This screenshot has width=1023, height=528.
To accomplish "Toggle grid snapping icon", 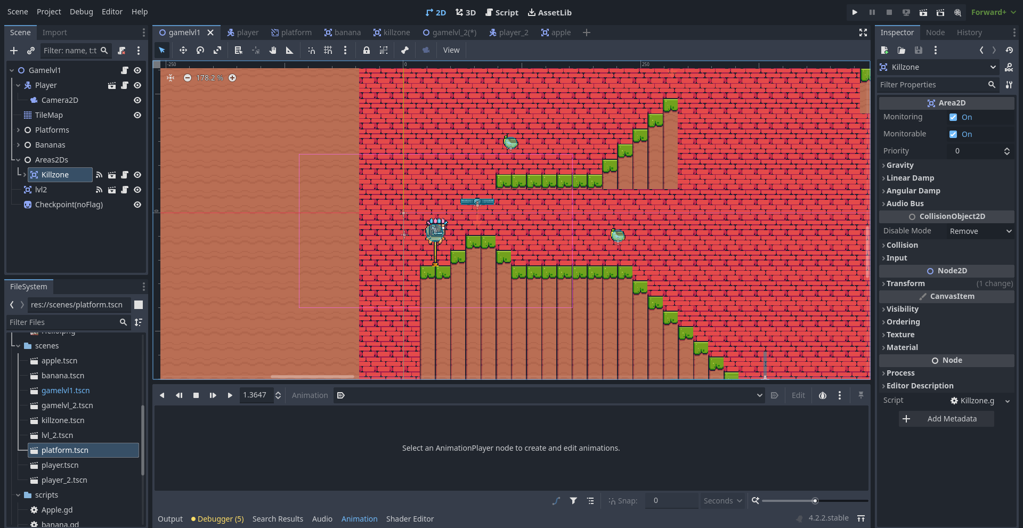I will pyautogui.click(x=328, y=50).
